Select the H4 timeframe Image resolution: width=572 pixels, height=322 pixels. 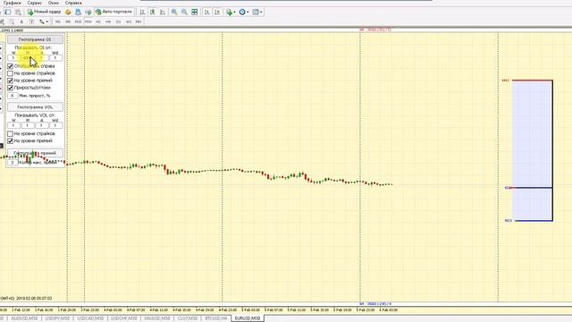[108, 21]
